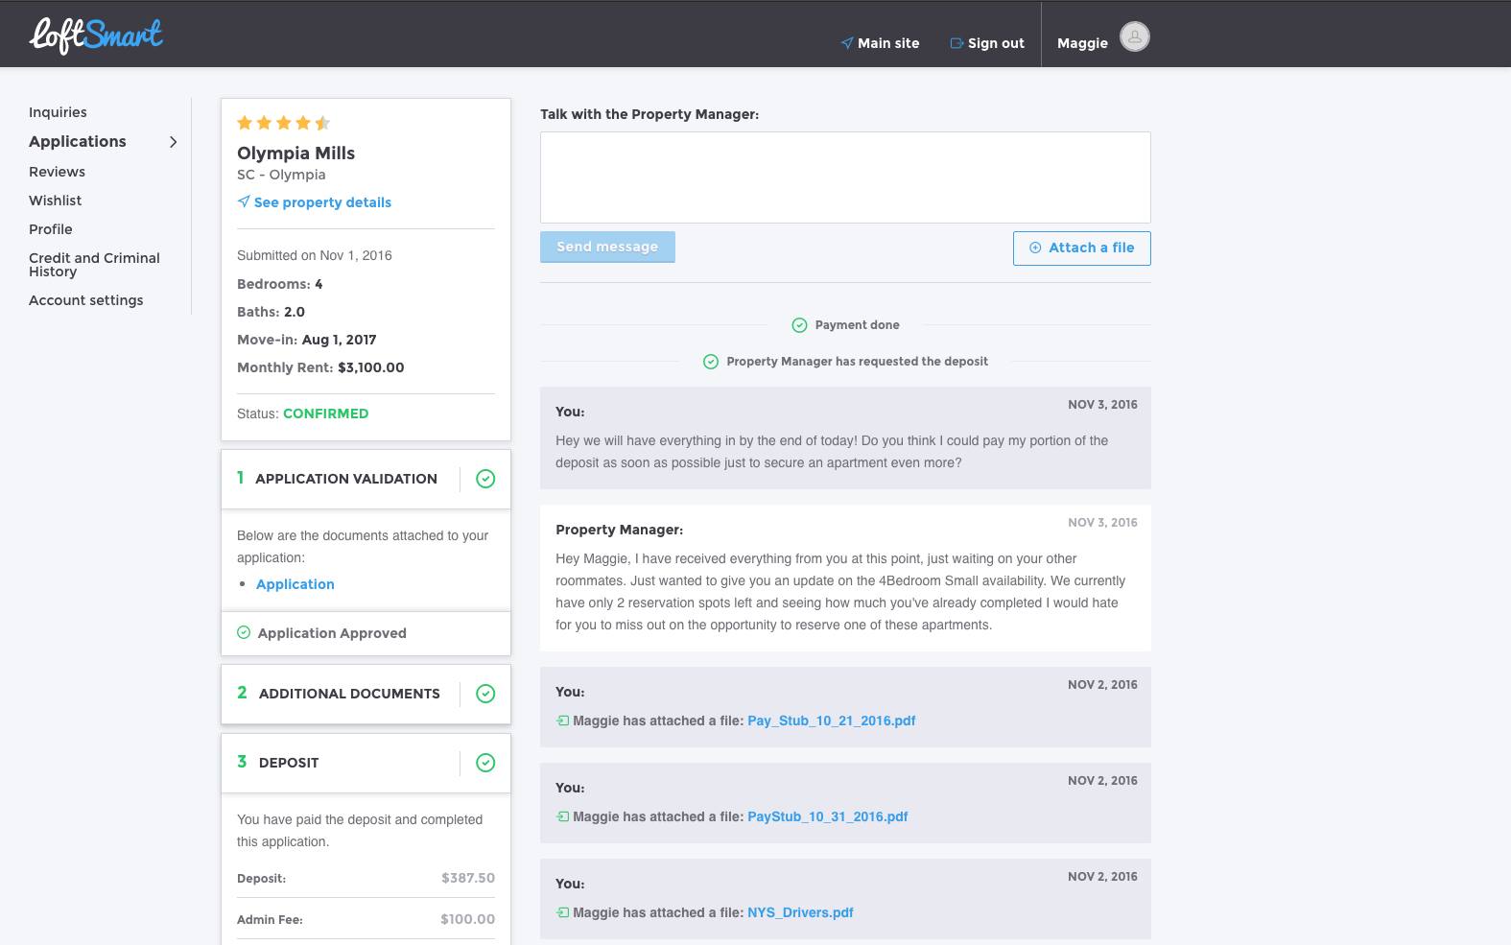Click the Additional Documents step checkmark
1511x945 pixels.
point(485,694)
